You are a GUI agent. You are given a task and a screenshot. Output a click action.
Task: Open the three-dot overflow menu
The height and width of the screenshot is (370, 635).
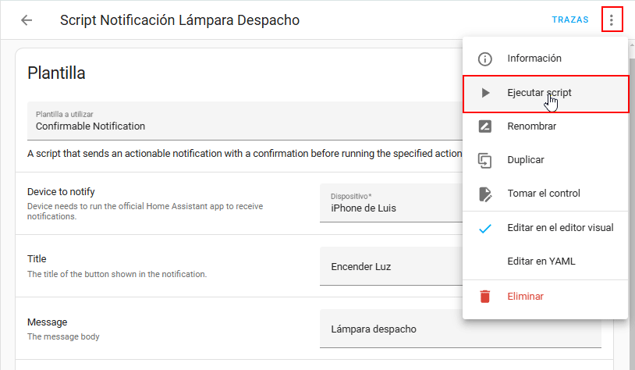click(612, 20)
